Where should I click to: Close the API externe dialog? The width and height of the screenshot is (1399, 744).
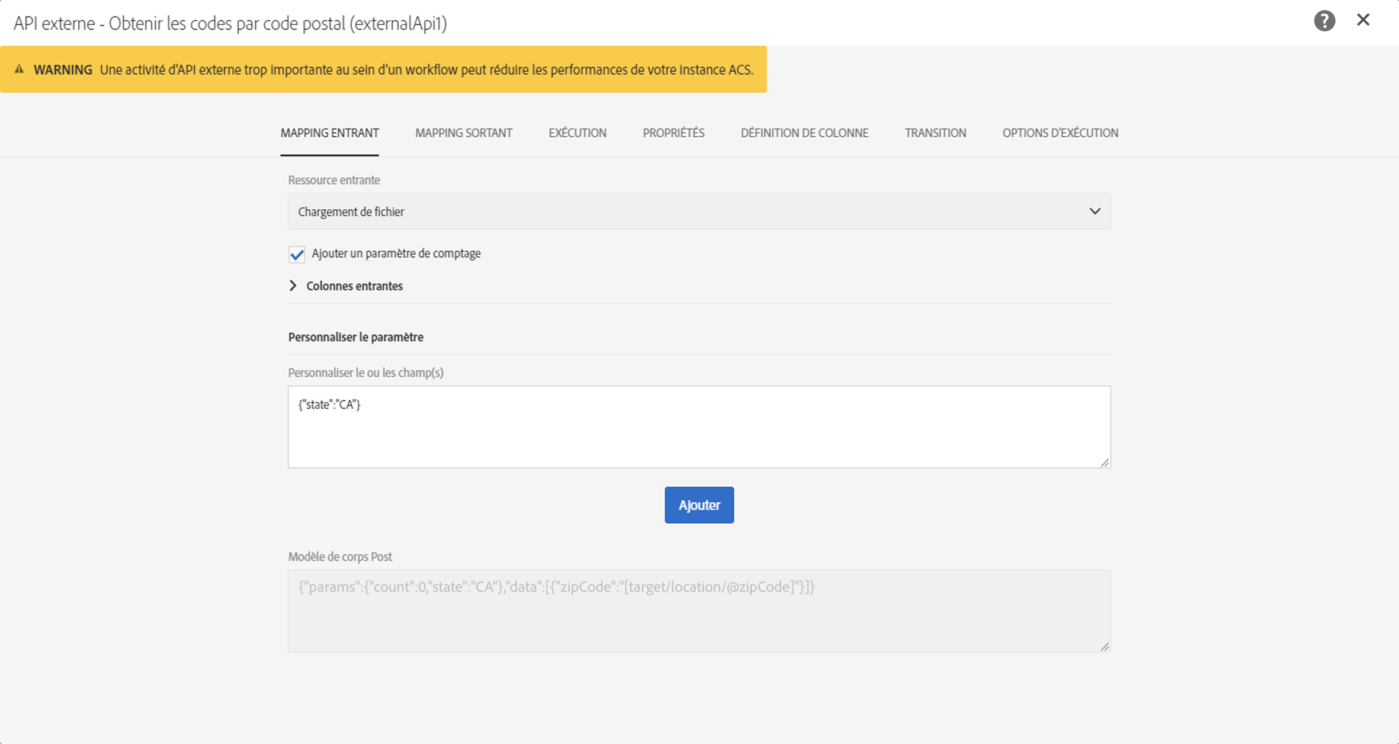(1363, 20)
